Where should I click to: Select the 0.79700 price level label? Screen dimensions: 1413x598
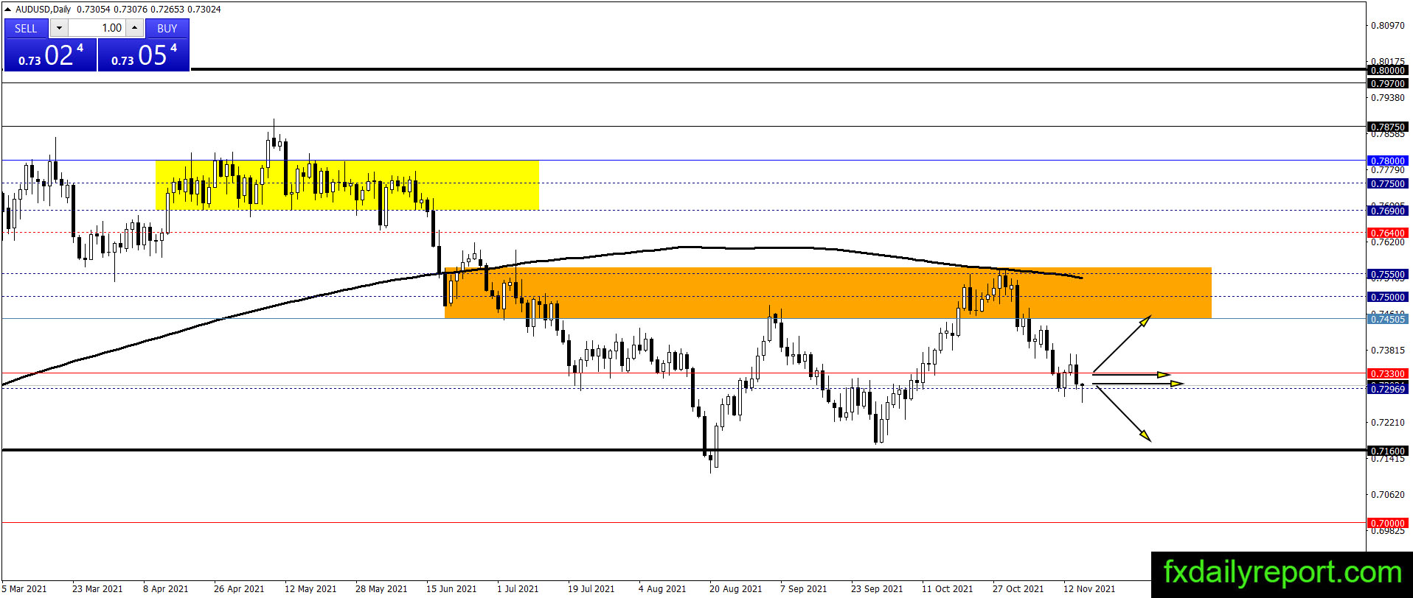point(1387,84)
